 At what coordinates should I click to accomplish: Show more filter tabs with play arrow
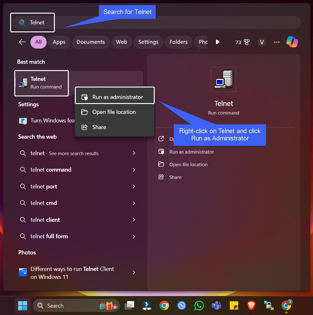(218, 42)
